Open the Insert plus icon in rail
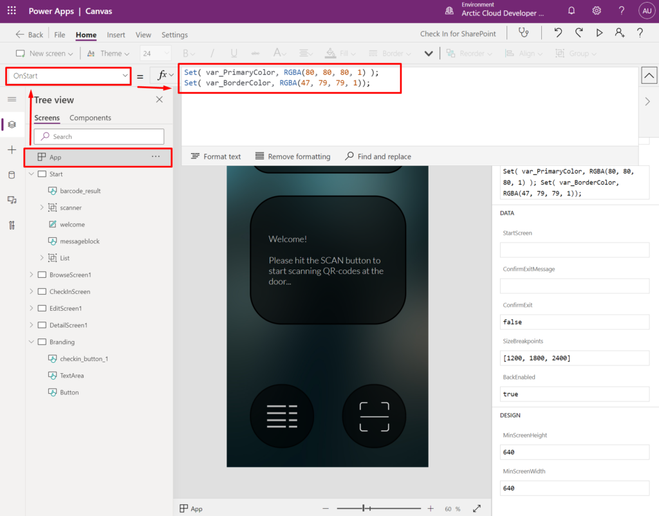This screenshot has height=516, width=659. click(12, 150)
